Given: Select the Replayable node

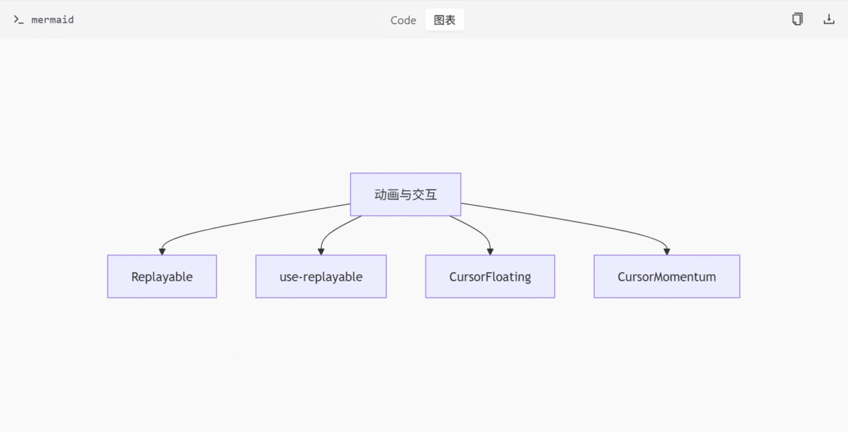Looking at the screenshot, I should (162, 276).
